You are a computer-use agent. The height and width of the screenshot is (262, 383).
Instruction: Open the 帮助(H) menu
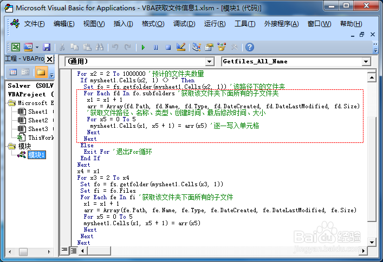(350, 24)
